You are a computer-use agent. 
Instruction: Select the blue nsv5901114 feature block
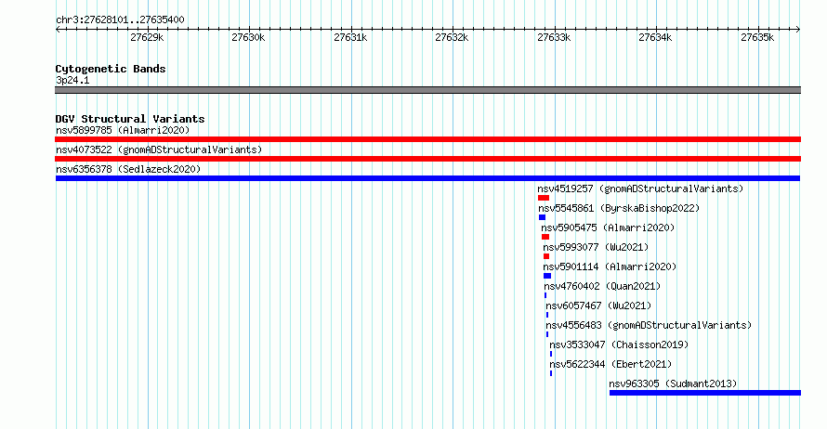pos(547,276)
